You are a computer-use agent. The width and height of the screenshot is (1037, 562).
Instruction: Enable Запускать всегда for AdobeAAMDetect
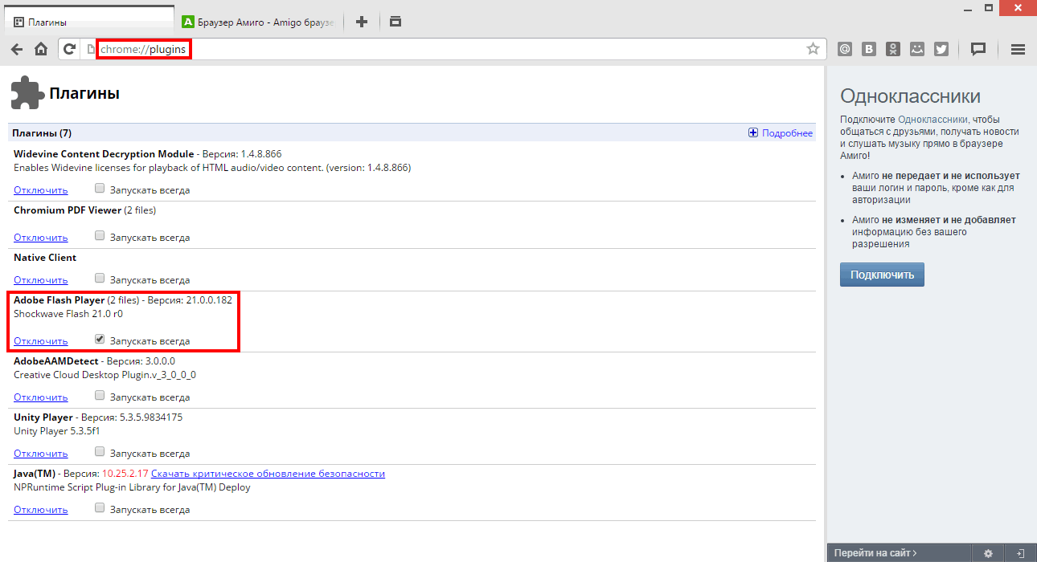tap(100, 396)
